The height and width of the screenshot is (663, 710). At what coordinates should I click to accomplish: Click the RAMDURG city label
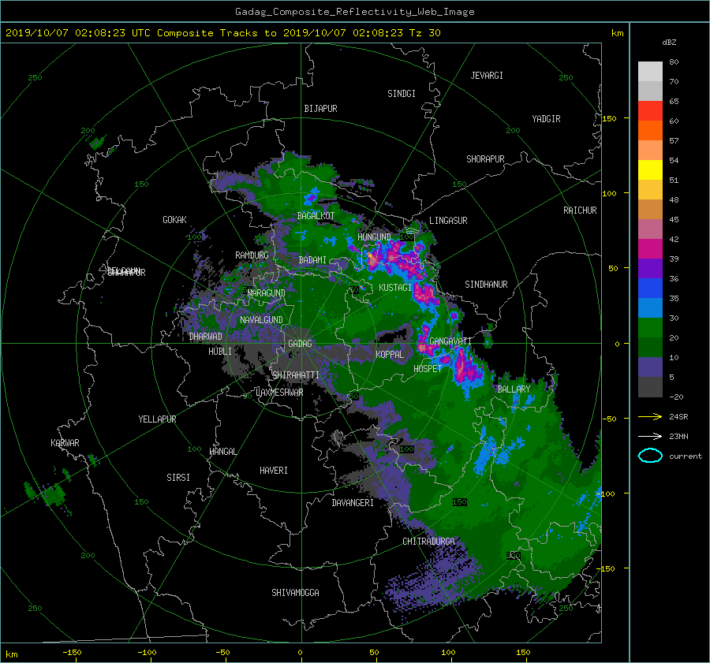(x=252, y=255)
